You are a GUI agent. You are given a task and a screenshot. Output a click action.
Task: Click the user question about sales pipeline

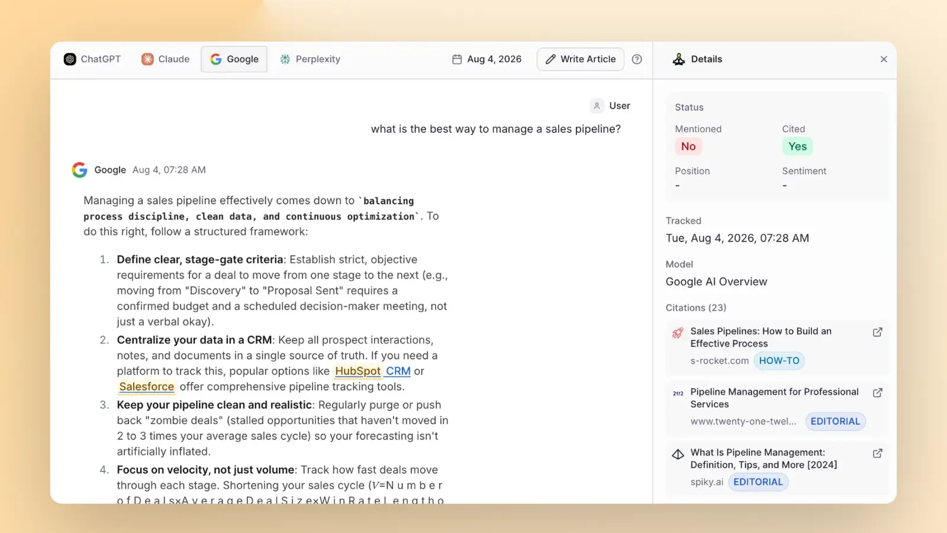(x=495, y=129)
